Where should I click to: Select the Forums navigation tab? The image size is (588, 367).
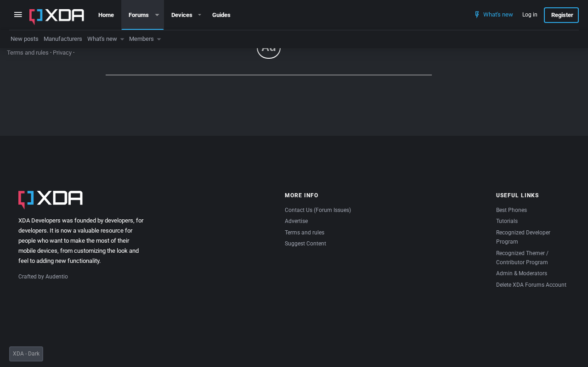tap(139, 15)
